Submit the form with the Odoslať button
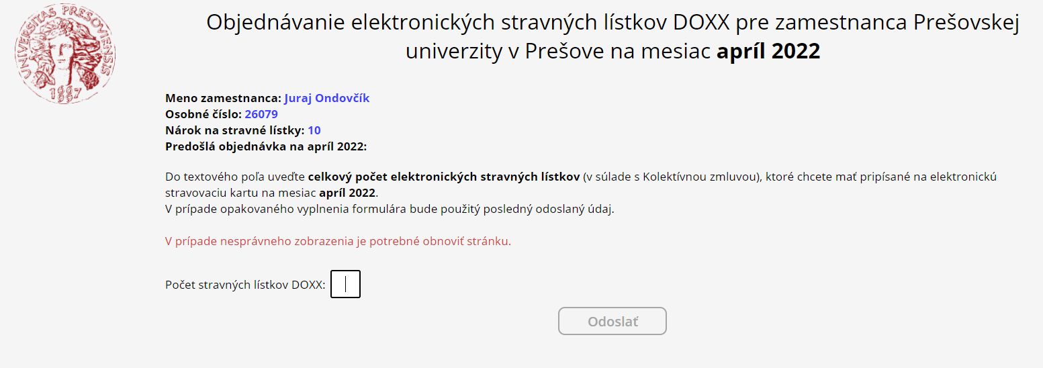This screenshot has height=368, width=1043. click(x=613, y=321)
